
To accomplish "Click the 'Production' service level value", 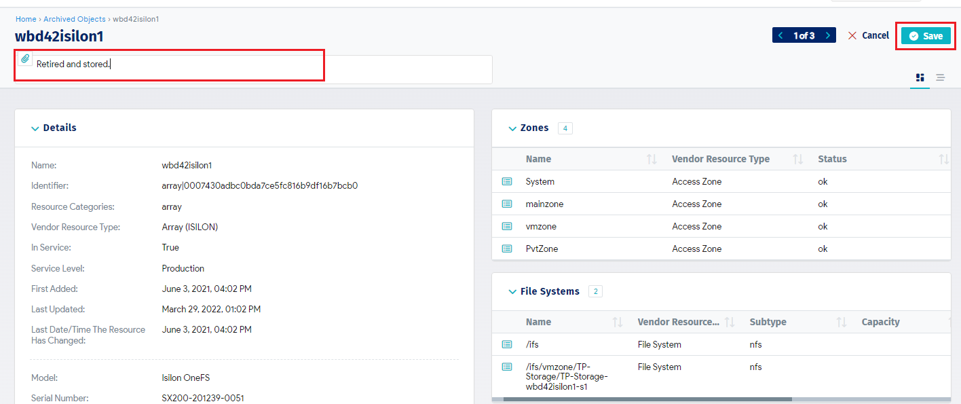I will (x=183, y=268).
